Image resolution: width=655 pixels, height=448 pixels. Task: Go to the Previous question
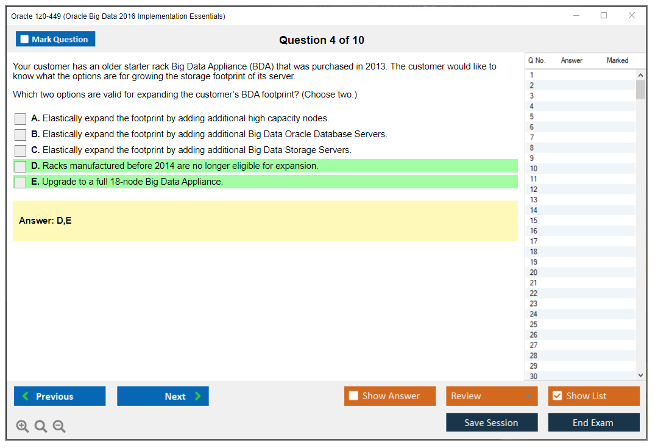60,396
